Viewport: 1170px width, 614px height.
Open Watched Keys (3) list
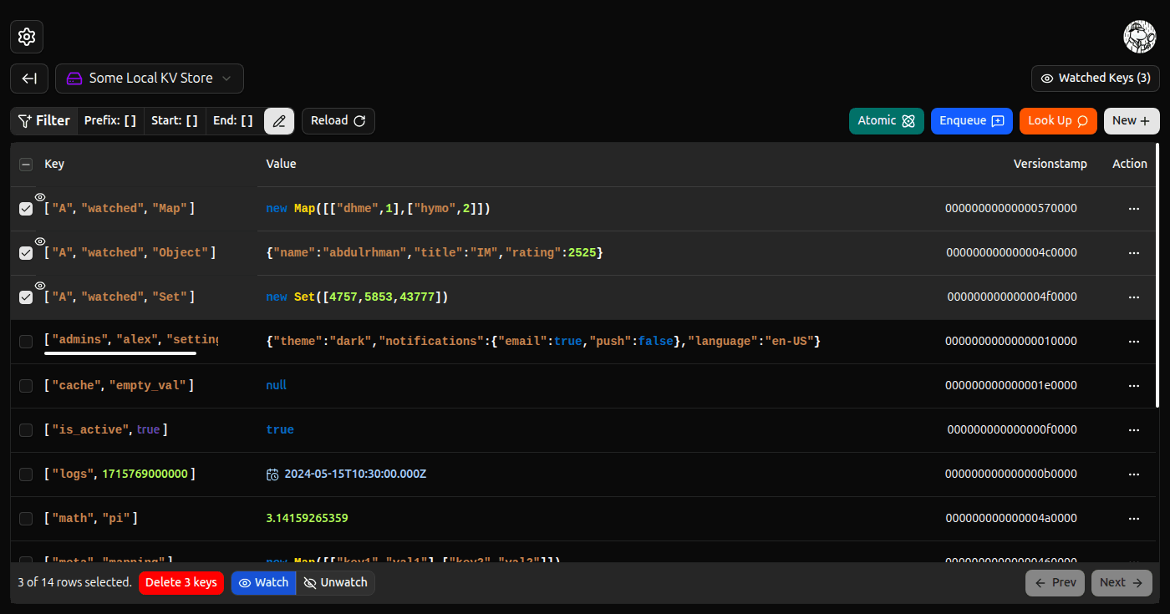(1096, 79)
